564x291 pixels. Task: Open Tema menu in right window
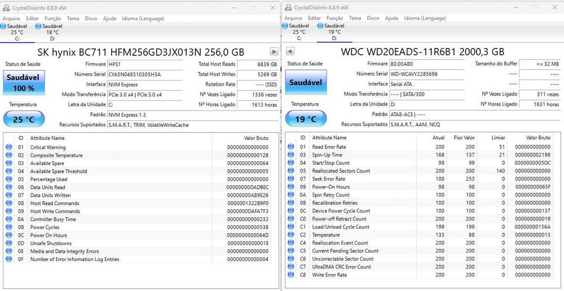[355, 18]
